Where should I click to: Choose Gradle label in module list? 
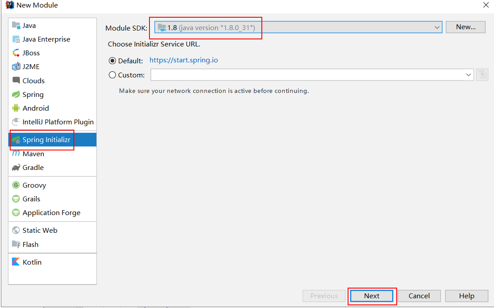coord(33,167)
